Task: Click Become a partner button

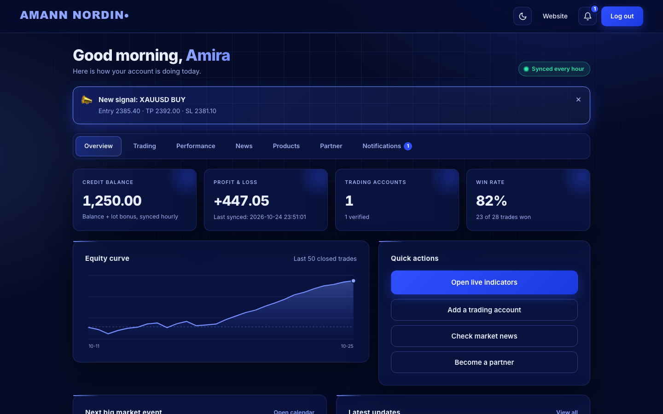Action: (x=484, y=362)
